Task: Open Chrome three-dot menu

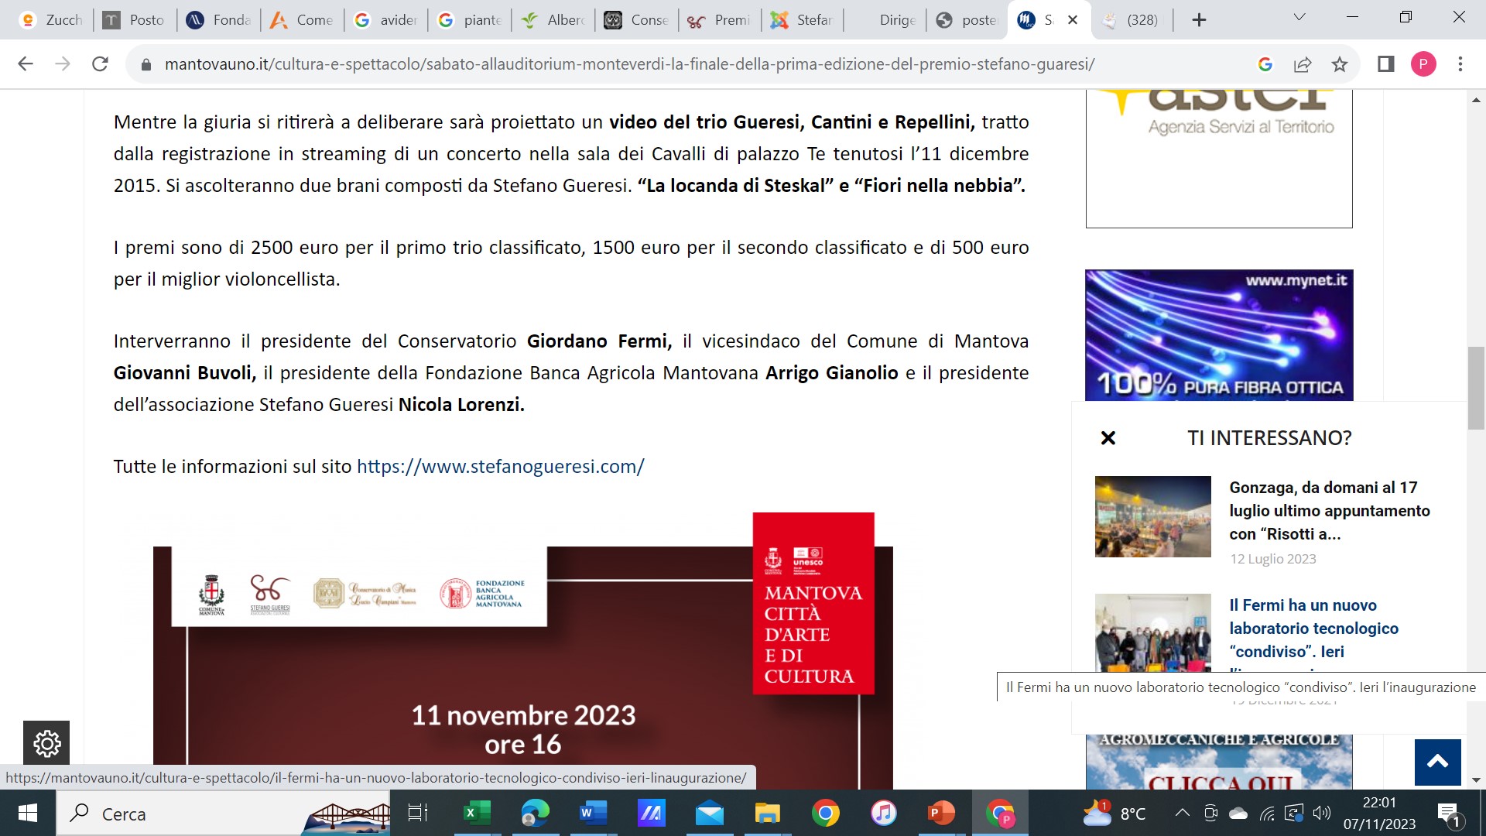Action: 1460,64
